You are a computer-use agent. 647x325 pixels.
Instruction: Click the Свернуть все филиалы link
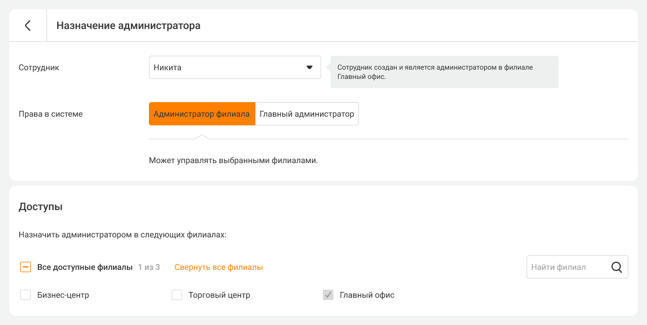(219, 267)
